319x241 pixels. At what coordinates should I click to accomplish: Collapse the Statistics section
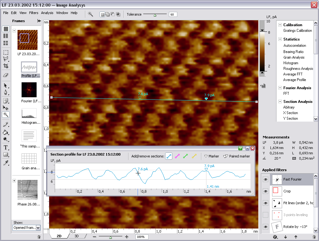280,39
